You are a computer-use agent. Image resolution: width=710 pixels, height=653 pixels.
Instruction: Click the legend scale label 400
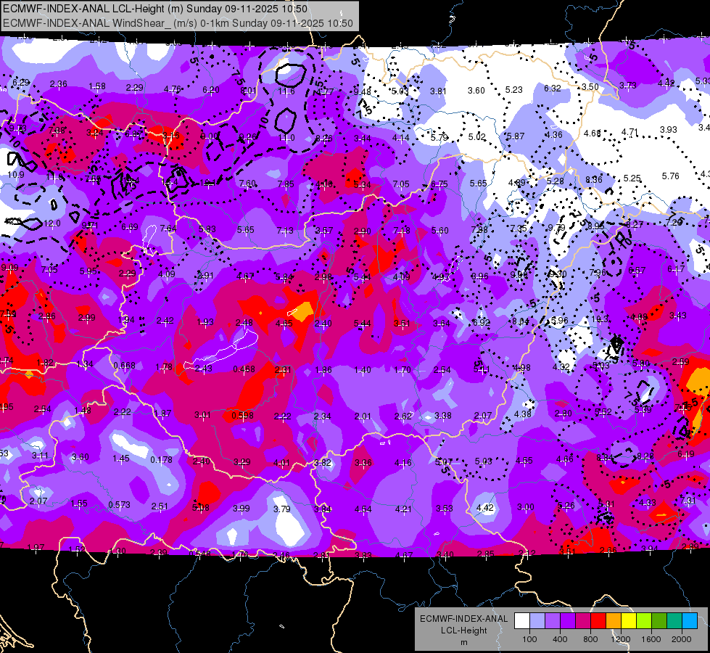tap(560, 639)
